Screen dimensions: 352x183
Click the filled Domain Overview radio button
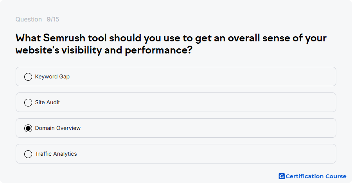click(x=28, y=128)
